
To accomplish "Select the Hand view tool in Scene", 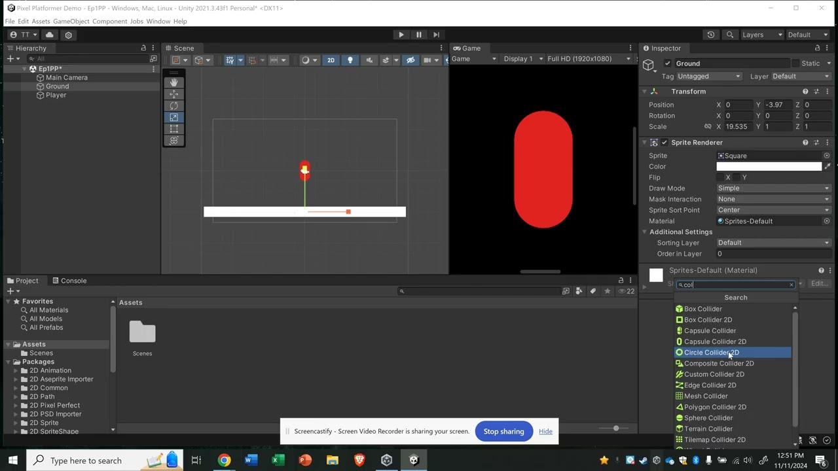I will click(x=173, y=82).
